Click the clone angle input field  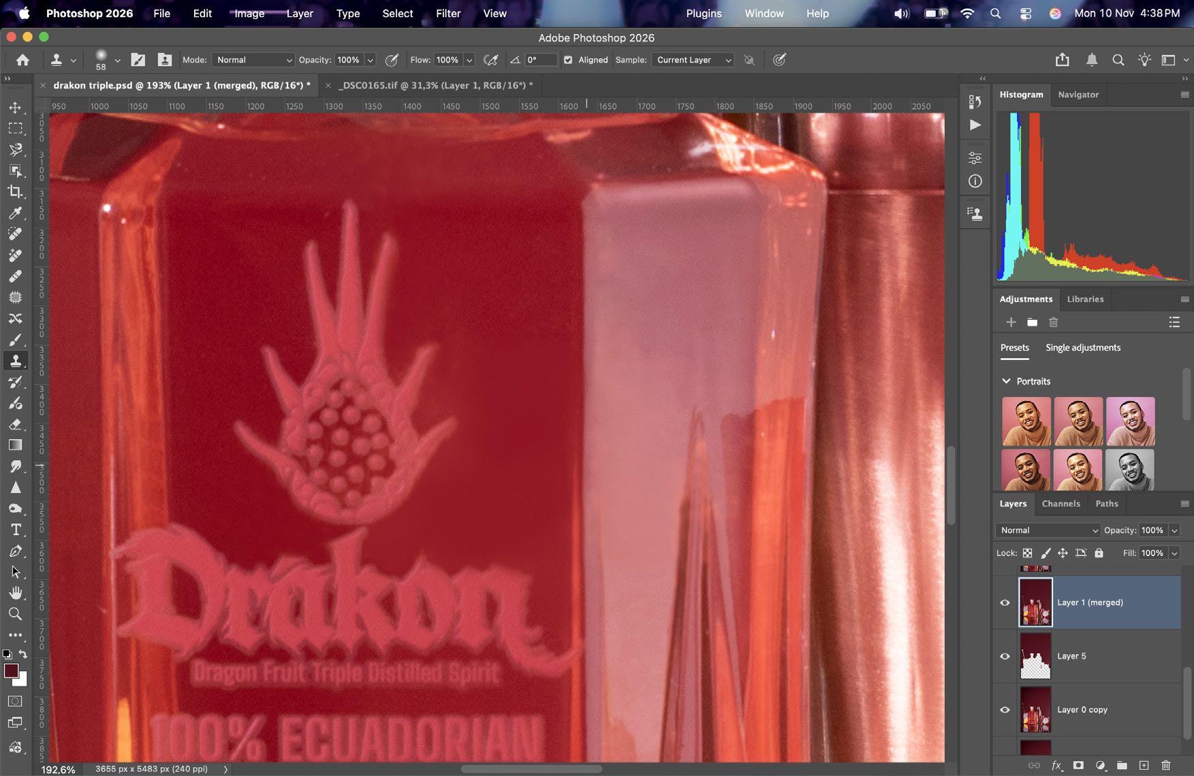pyautogui.click(x=540, y=60)
